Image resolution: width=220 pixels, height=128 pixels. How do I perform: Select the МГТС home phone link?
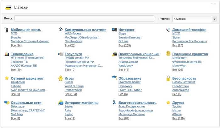pos(176,33)
